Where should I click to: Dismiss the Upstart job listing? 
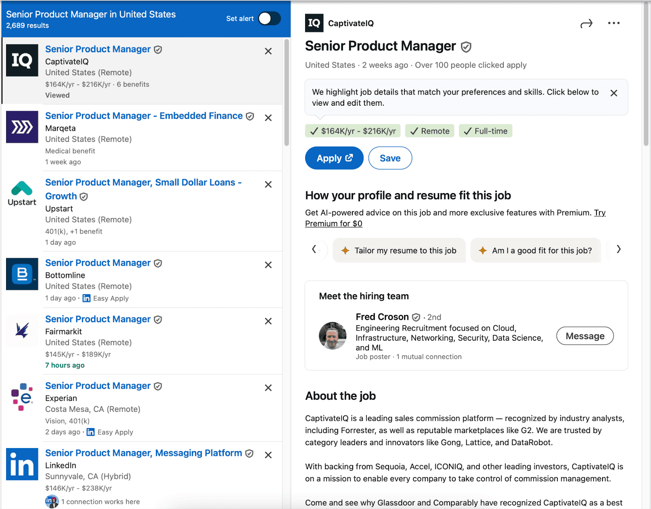pos(268,185)
